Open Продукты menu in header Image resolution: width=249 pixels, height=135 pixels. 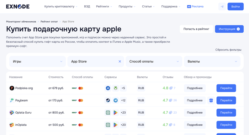point(127,6)
